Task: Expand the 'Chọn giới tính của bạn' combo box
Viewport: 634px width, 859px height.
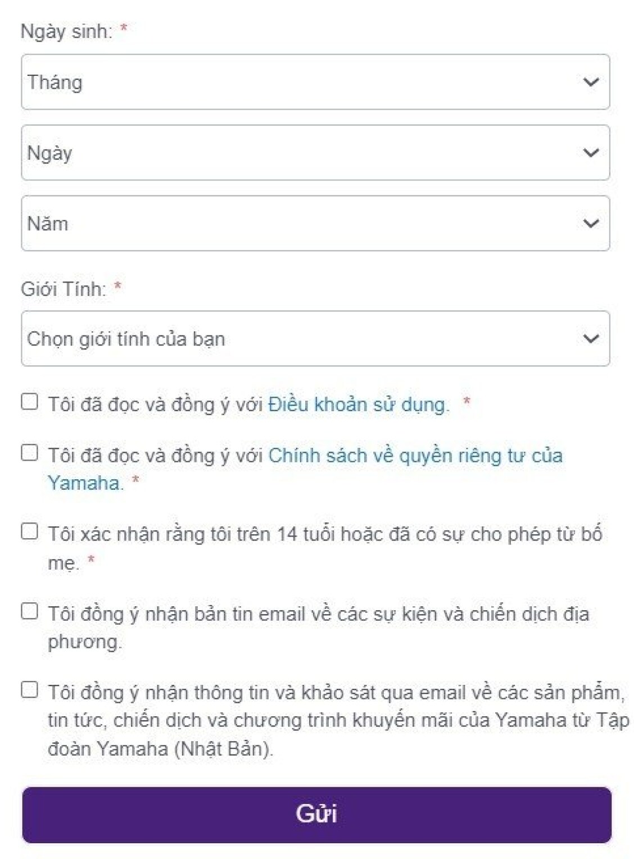Action: (304, 339)
